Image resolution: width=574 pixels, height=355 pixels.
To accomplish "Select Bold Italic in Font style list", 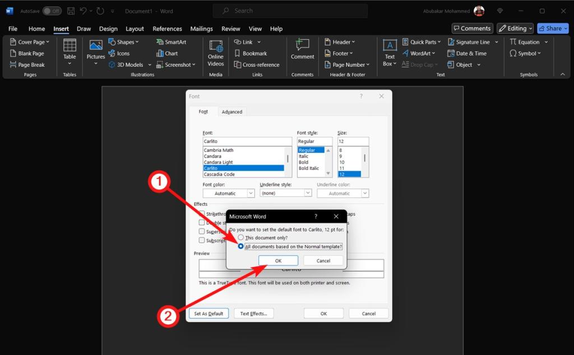I will click(x=309, y=168).
